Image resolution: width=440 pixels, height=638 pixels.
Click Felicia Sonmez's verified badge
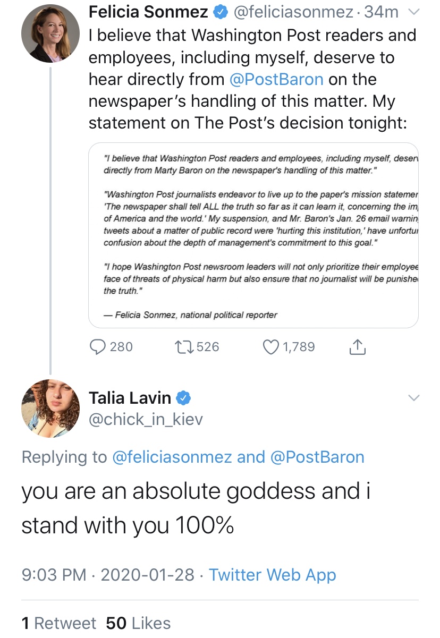click(x=219, y=12)
